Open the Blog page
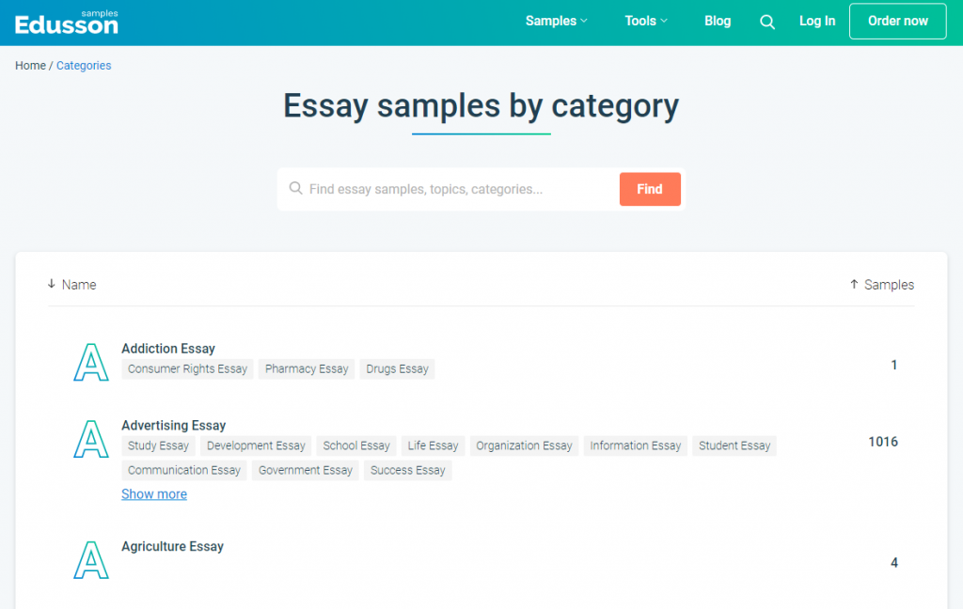 click(718, 21)
